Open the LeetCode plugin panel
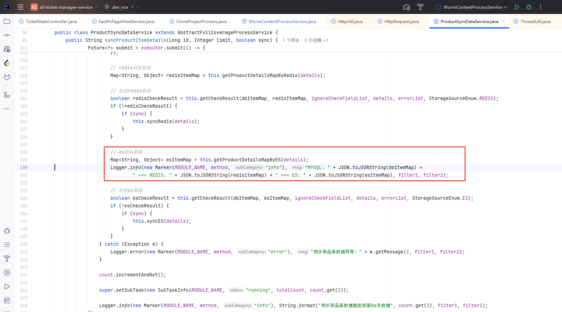Viewport: 562px width, 312px height. 7,63
